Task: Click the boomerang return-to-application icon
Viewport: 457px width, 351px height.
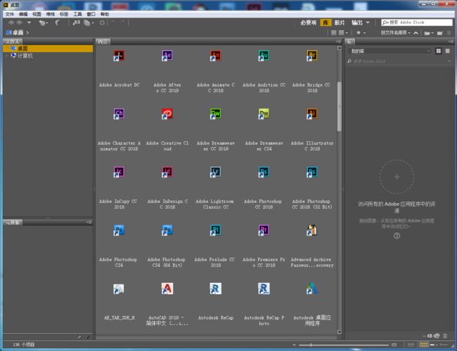Action: click(58, 22)
